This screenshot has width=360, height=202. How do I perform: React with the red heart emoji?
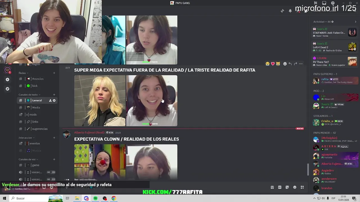[273, 64]
